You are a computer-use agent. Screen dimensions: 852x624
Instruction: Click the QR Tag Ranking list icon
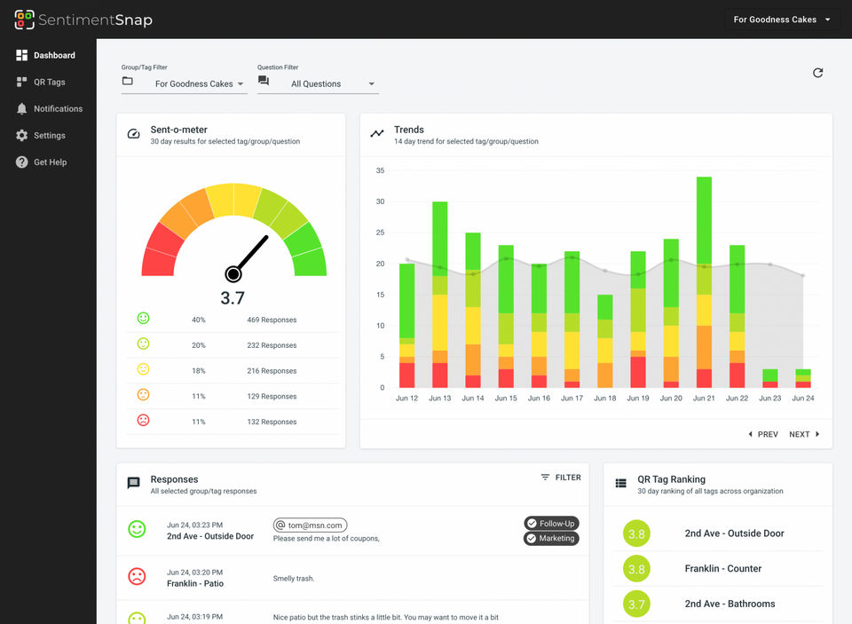[620, 483]
